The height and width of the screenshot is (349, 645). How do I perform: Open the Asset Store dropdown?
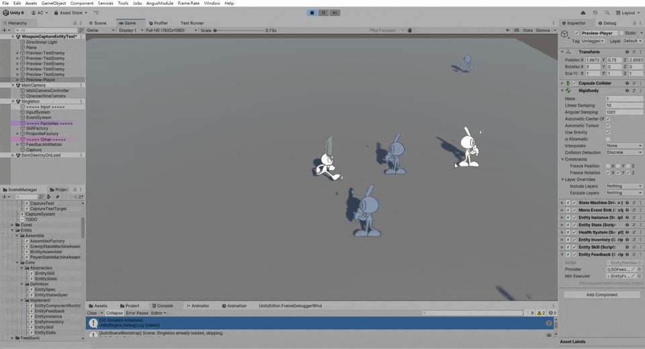tap(71, 13)
